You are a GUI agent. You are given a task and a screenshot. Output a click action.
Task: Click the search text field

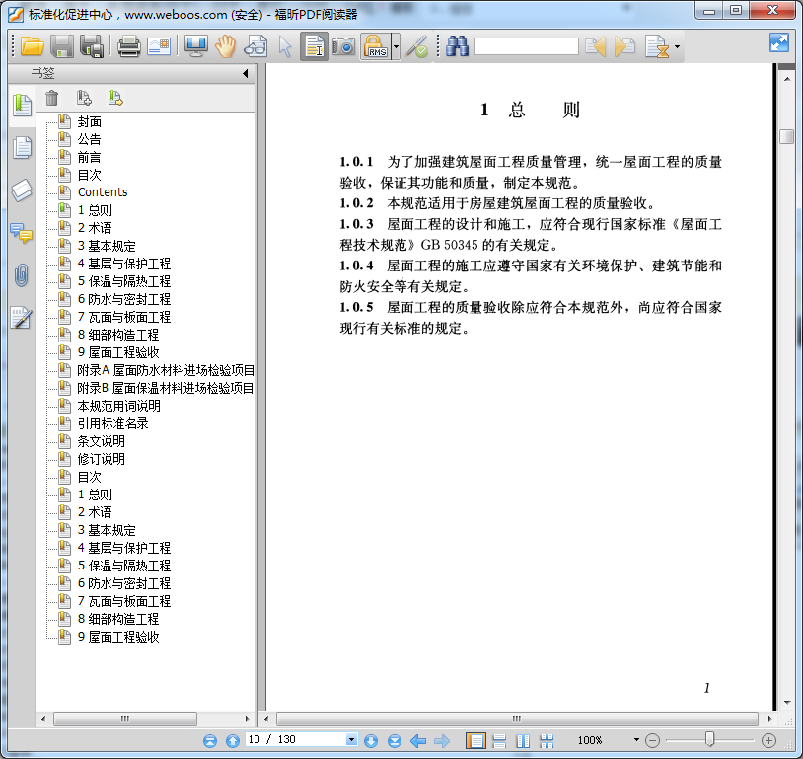(526, 46)
